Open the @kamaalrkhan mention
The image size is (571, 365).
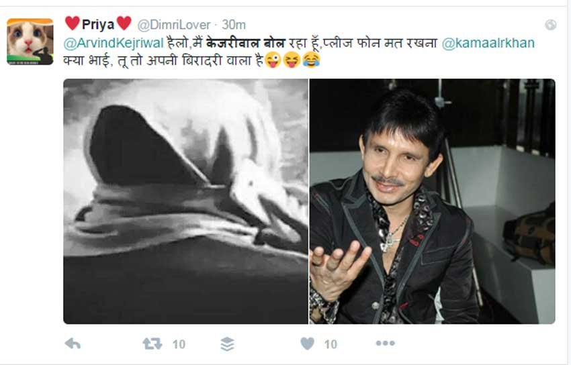[488, 43]
